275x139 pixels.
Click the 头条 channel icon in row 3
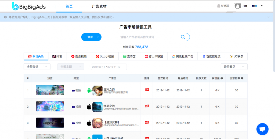(147, 122)
